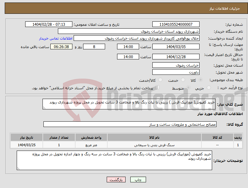Click the نوع فرآیند خرید label
The width and height of the screenshot is (248, 188).
pos(230,88)
